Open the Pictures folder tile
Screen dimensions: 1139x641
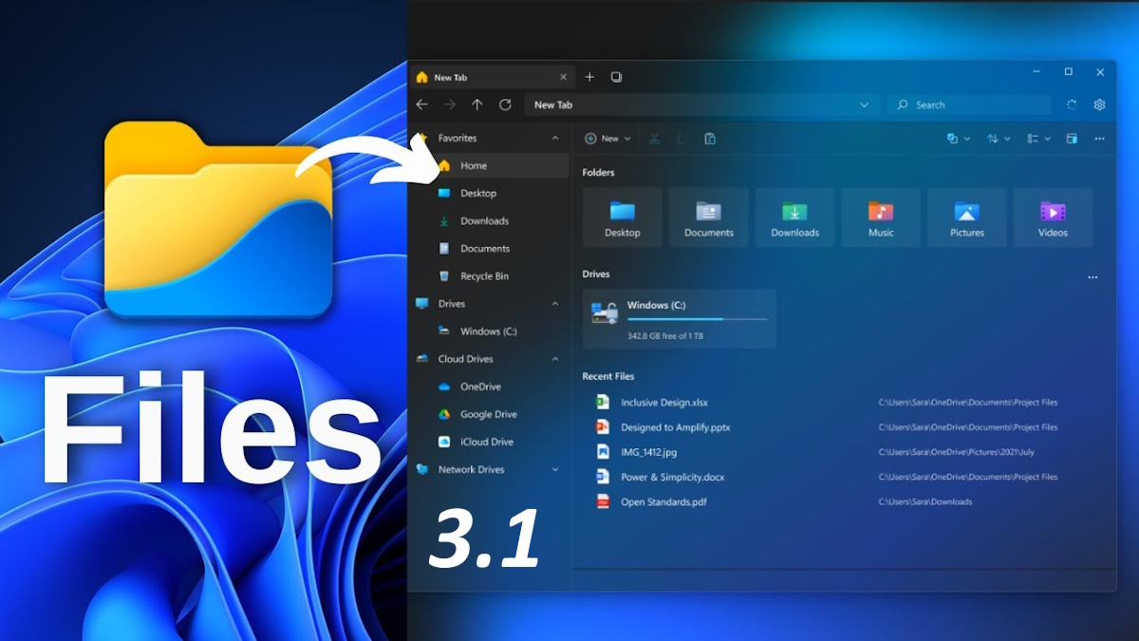tap(967, 217)
